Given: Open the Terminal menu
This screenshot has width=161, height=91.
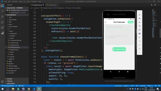Looking at the screenshot, I should [34, 2].
